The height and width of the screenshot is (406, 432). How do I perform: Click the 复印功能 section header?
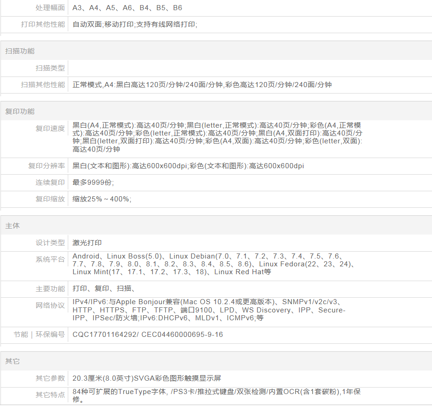tap(20, 112)
